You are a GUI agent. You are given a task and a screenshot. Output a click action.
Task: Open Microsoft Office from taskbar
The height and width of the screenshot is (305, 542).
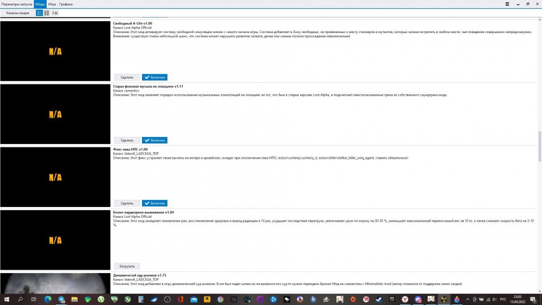[180, 299]
